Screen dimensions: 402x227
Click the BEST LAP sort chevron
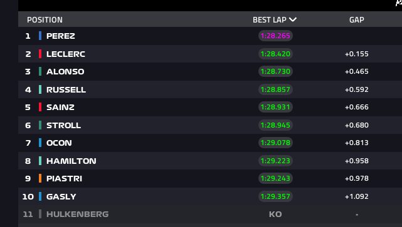pos(293,19)
